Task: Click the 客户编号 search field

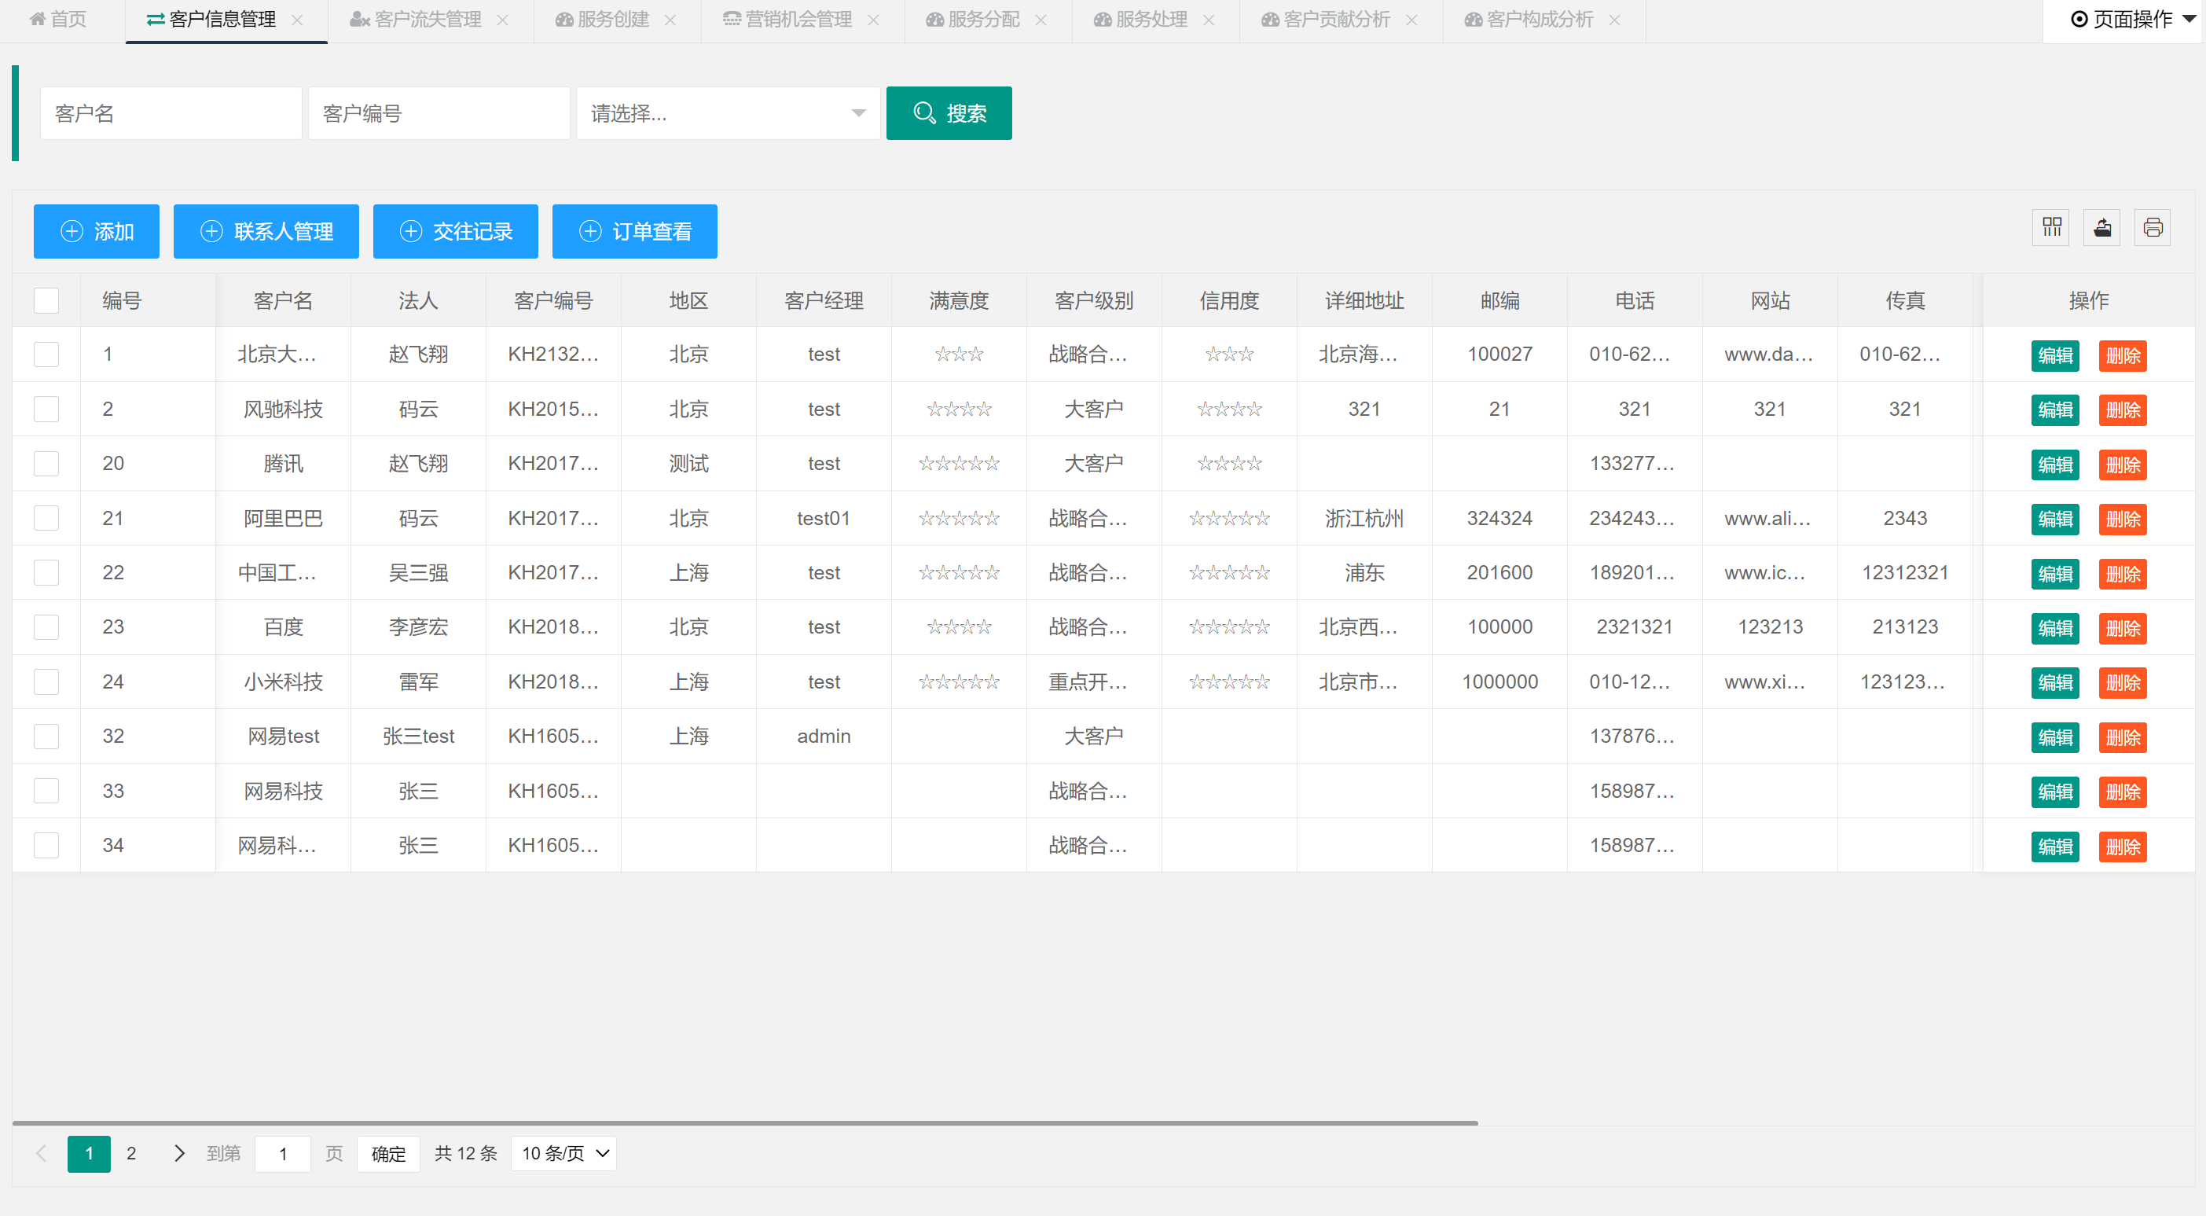Action: [439, 113]
